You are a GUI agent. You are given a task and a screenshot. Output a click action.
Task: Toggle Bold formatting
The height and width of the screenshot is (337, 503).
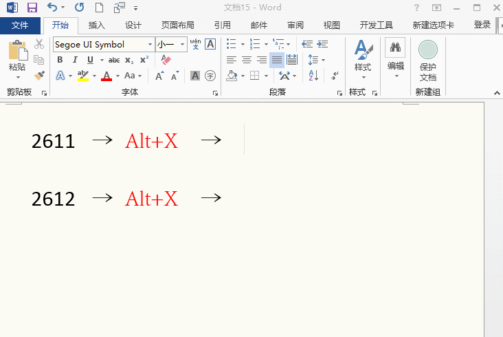point(60,61)
